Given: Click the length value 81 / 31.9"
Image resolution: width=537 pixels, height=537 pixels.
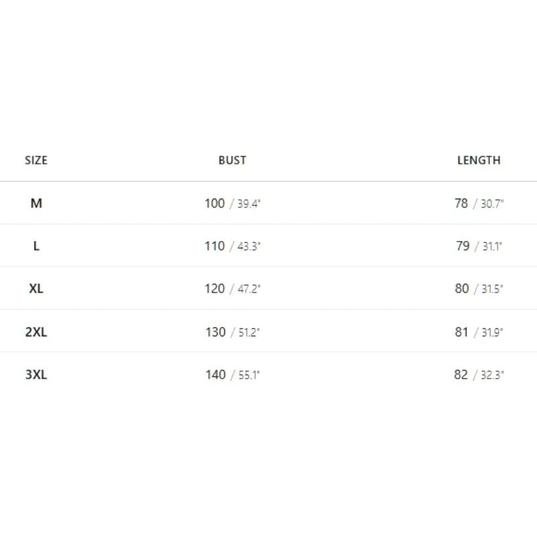Looking at the screenshot, I should [x=479, y=332].
